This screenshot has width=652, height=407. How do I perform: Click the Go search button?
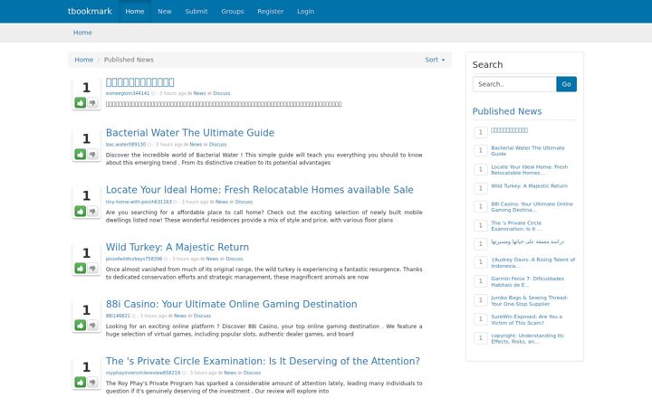tap(566, 84)
